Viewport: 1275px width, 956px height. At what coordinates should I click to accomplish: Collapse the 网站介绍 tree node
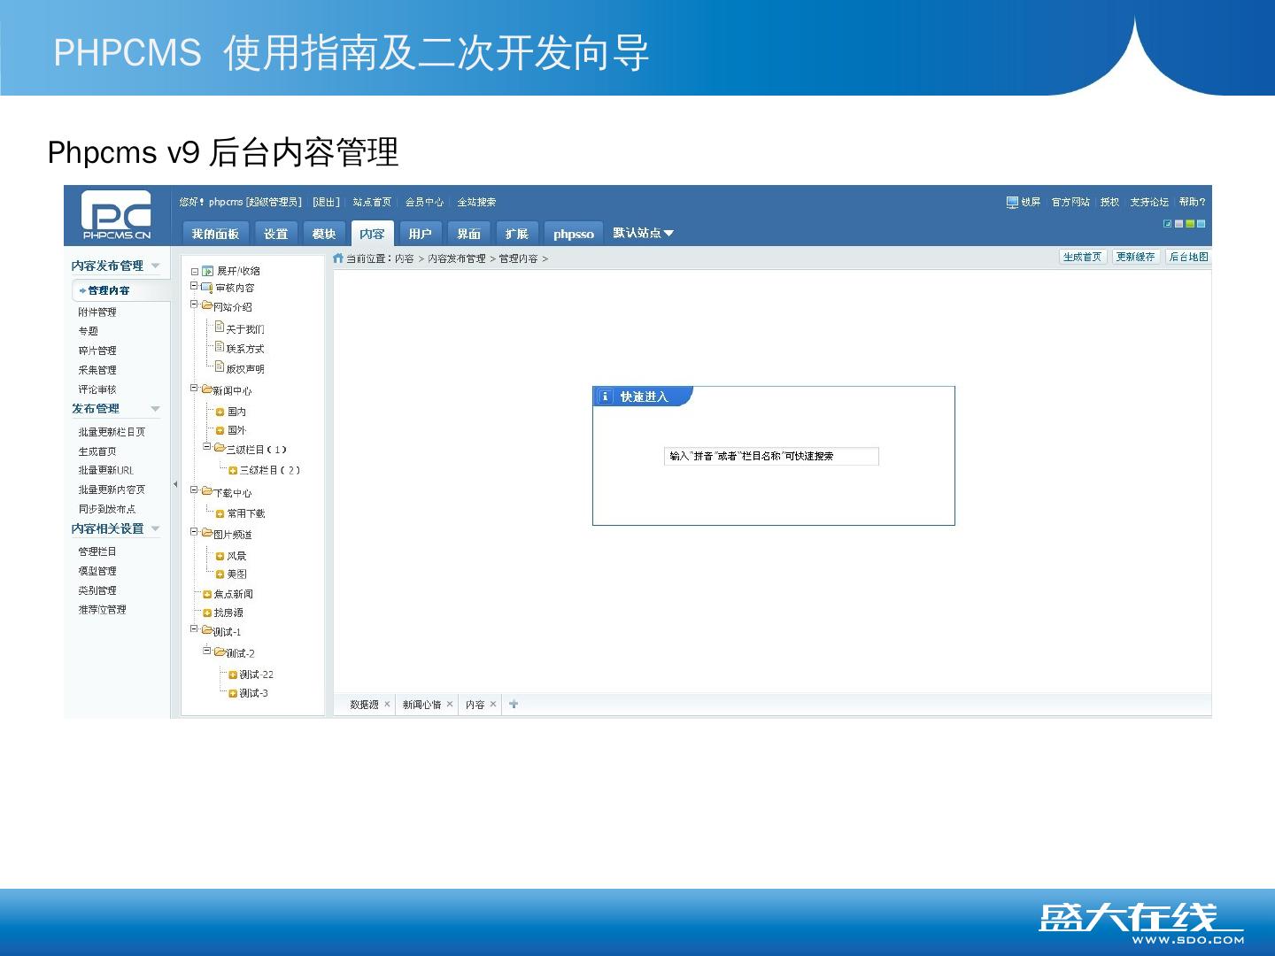pyautogui.click(x=194, y=305)
